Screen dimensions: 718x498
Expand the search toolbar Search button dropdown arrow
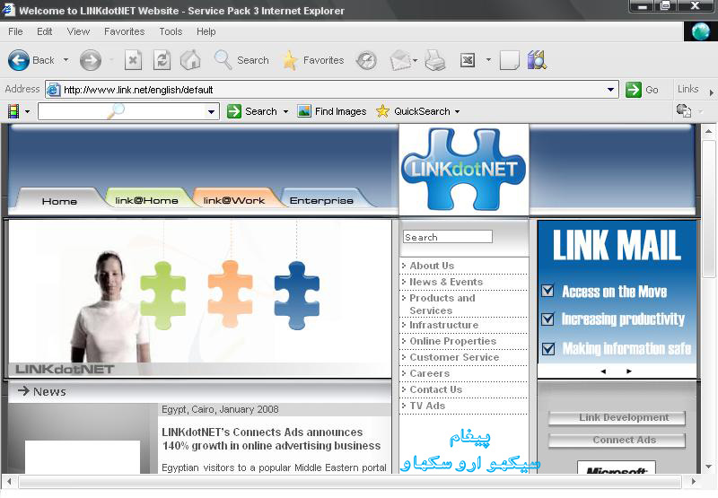tap(285, 111)
